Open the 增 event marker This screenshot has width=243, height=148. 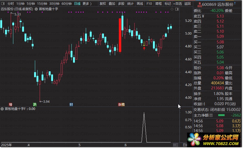pyautogui.click(x=10, y=105)
